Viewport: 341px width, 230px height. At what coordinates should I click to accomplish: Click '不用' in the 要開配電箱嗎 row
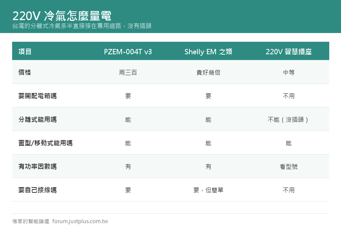pos(289,96)
